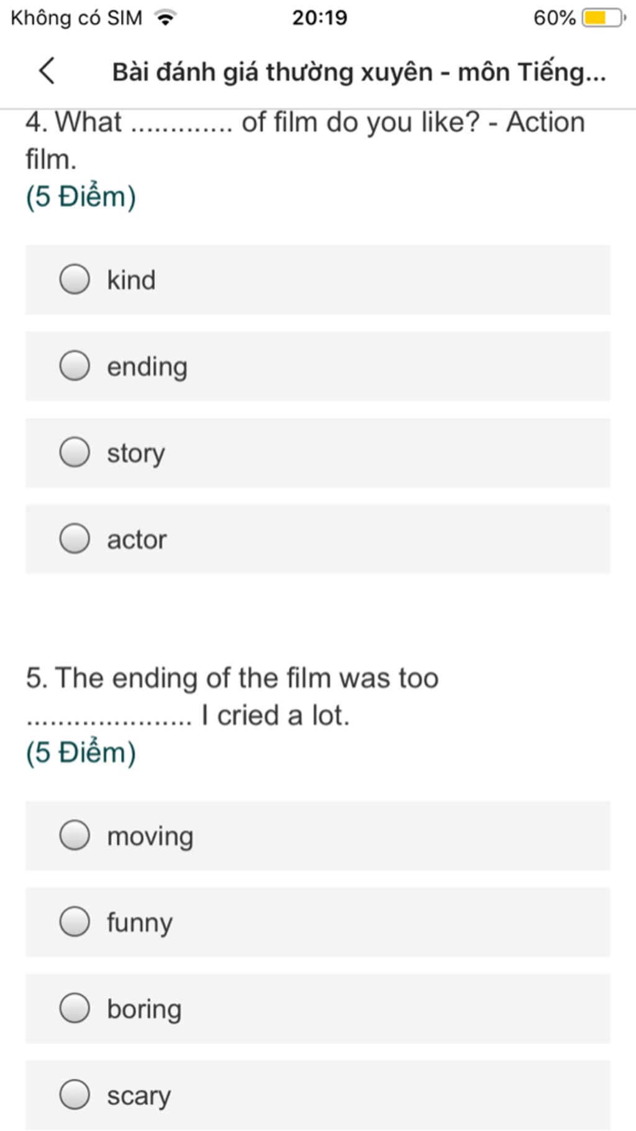This screenshot has height=1131, width=636.
Task: Select the 'ending' radio button
Action: [75, 365]
